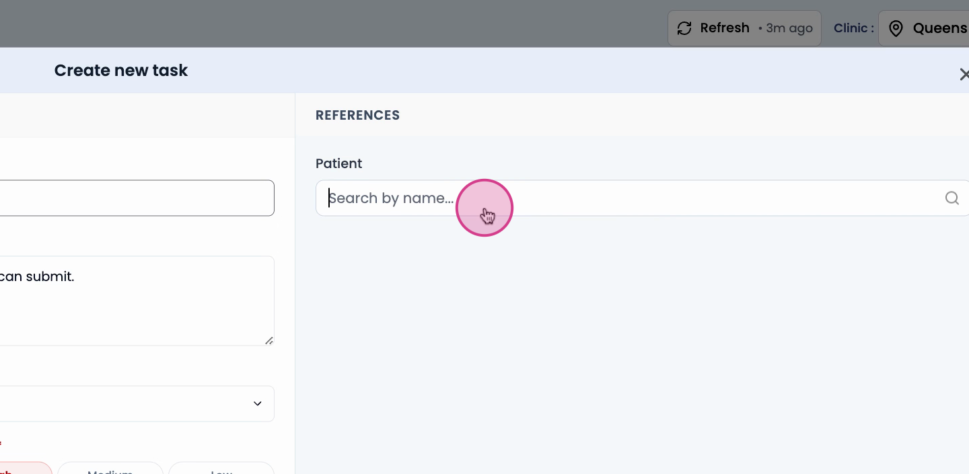Viewport: 969px width, 474px height.
Task: Focus the Patient 'Search by name...' field
Action: click(x=643, y=198)
